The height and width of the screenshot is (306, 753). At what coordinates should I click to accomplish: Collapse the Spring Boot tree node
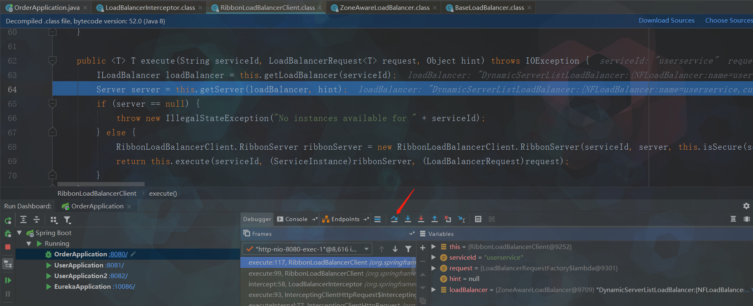[x=19, y=233]
